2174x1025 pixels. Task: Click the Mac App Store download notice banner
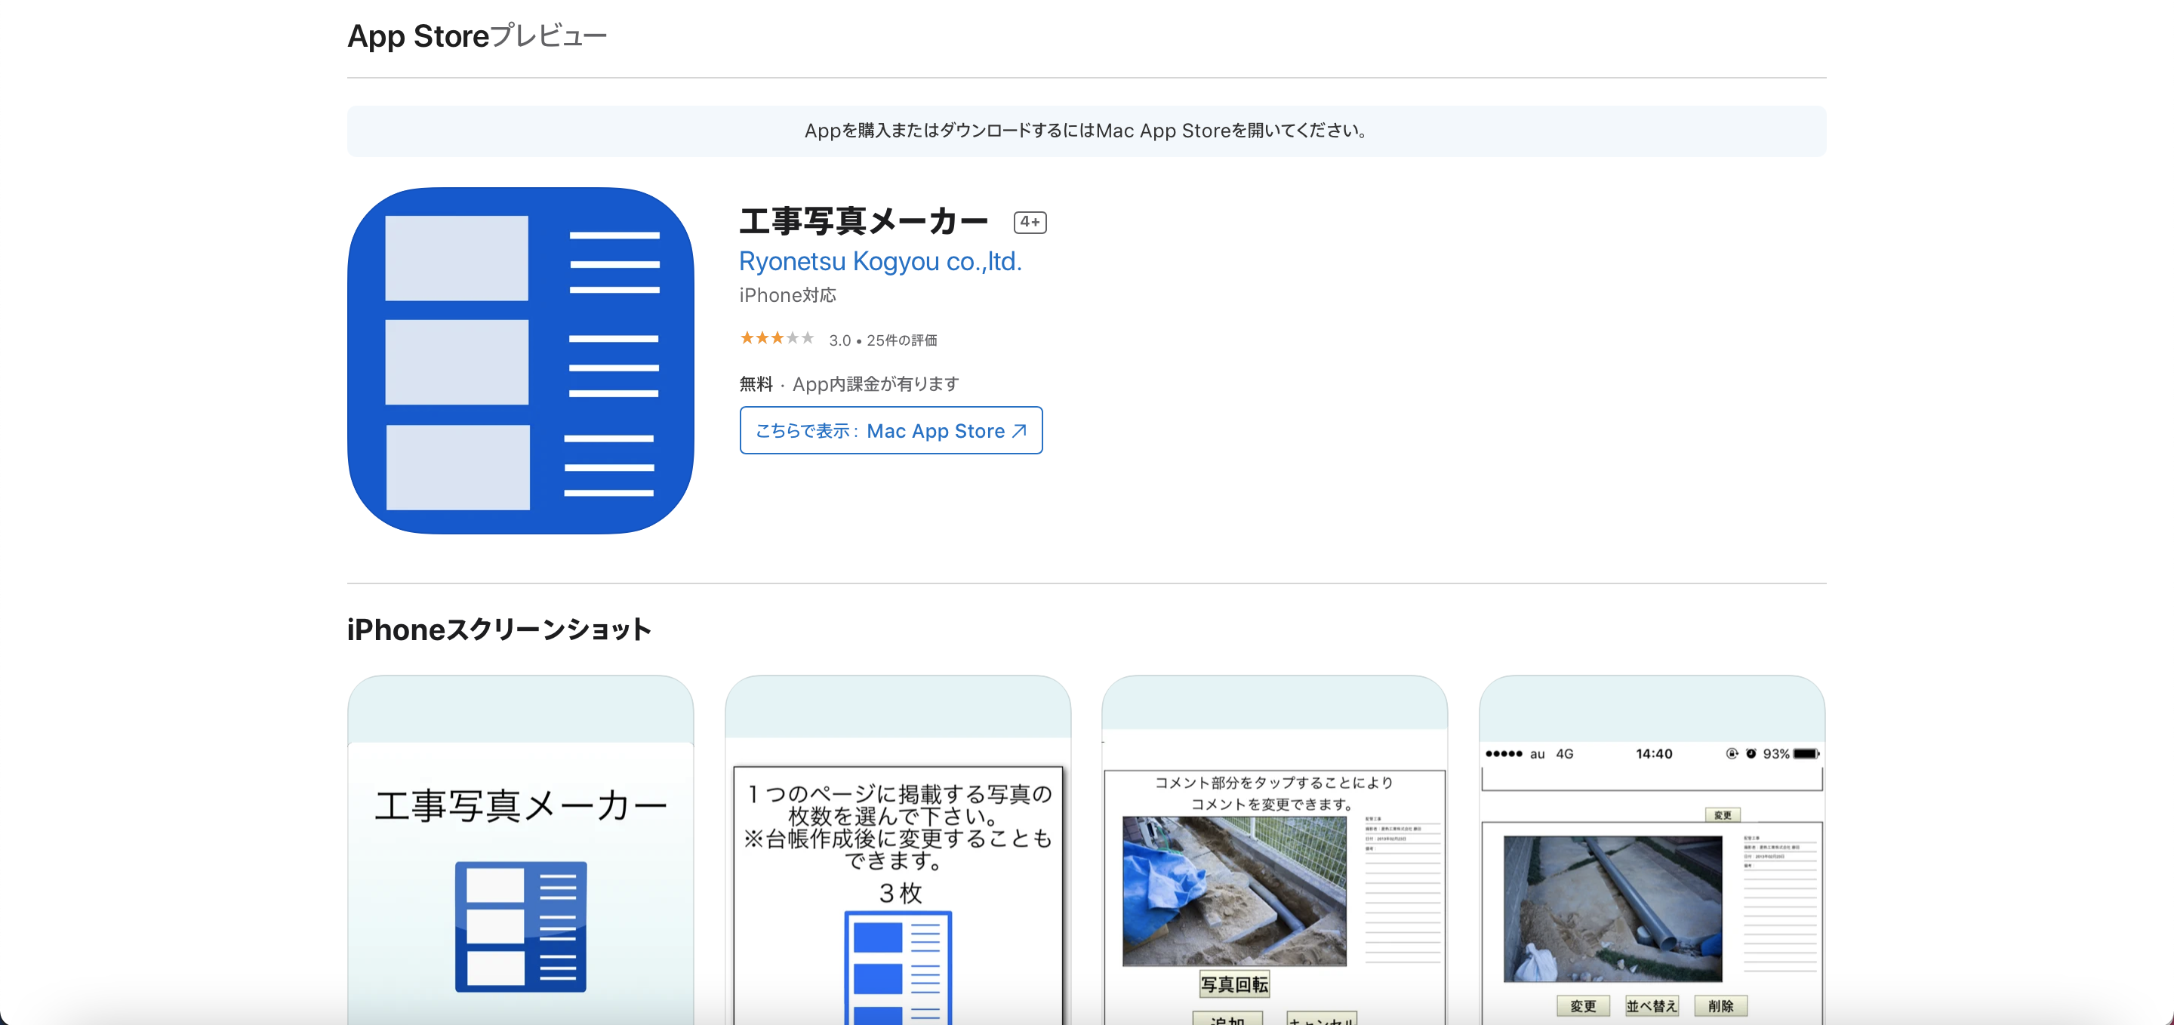pyautogui.click(x=1085, y=131)
